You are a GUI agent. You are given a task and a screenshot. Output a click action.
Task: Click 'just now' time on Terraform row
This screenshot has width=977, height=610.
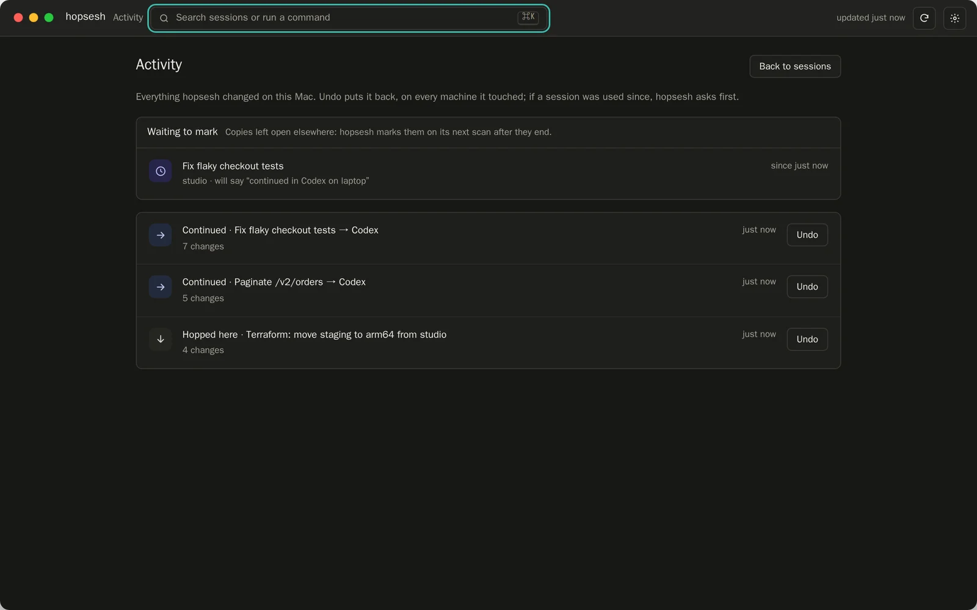coord(759,334)
